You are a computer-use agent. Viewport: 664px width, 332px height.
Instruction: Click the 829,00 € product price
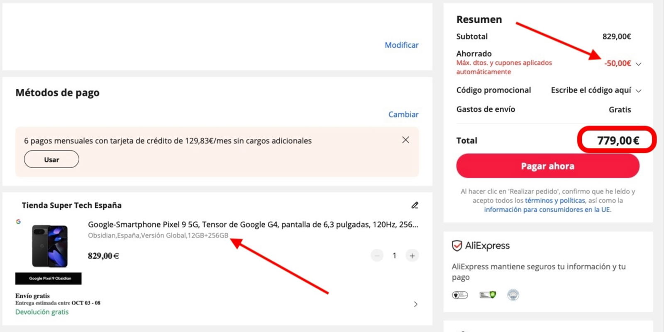103,256
